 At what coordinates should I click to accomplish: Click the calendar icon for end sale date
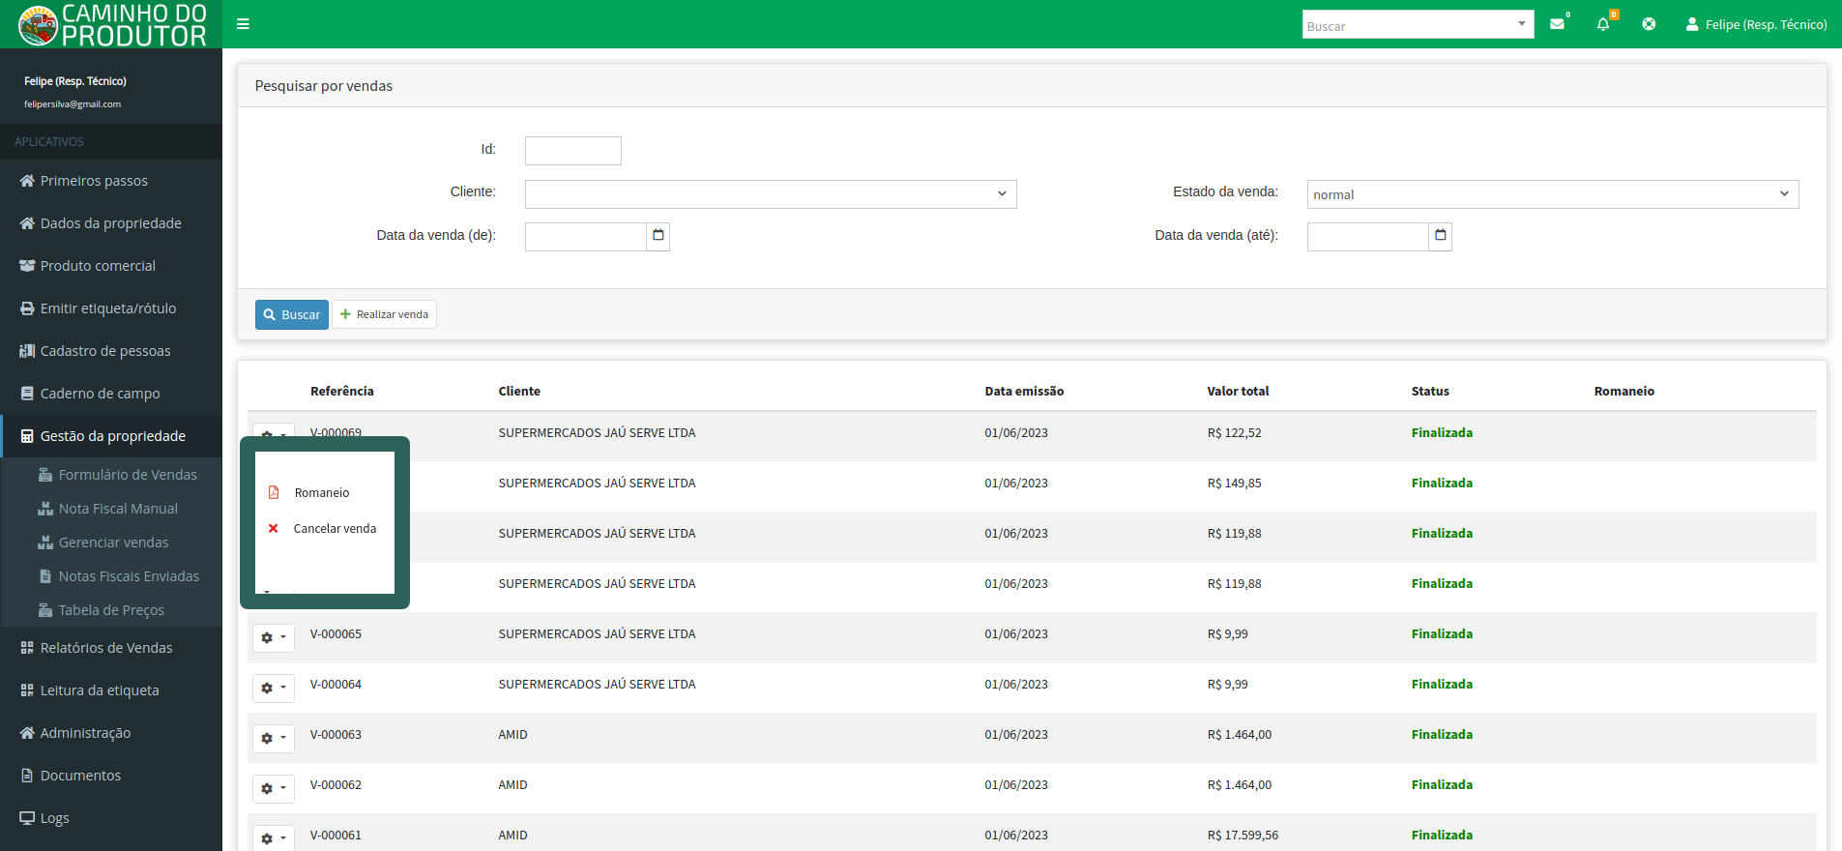[x=1441, y=236]
